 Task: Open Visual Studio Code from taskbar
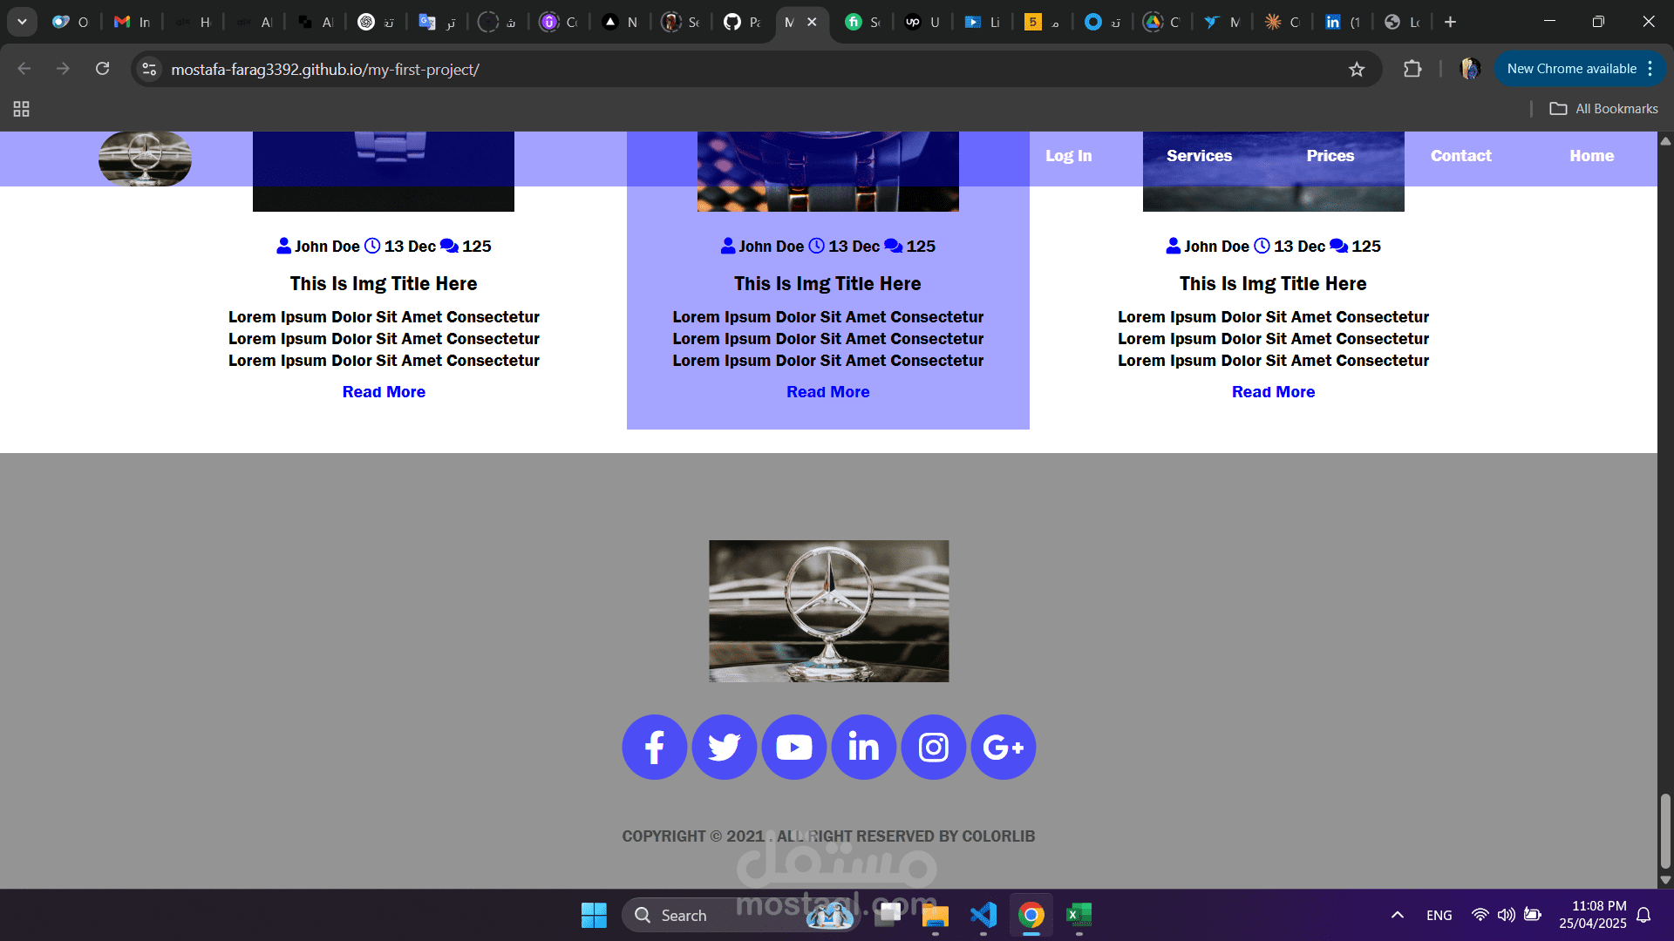pos(983,915)
